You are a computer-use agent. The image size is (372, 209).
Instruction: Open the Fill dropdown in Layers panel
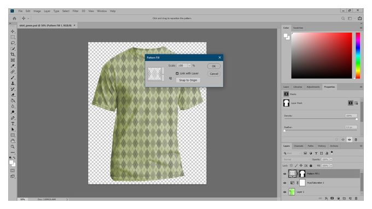coord(331,166)
